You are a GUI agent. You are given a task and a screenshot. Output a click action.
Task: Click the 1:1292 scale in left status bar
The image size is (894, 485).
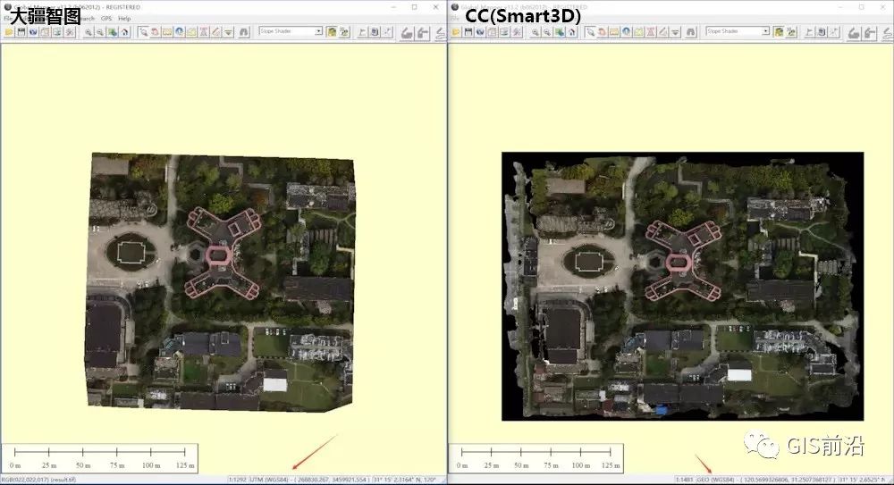(x=237, y=480)
